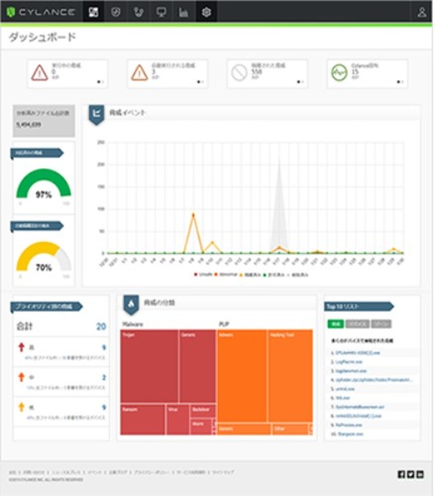Click the zones icon in top navigation

tap(138, 13)
